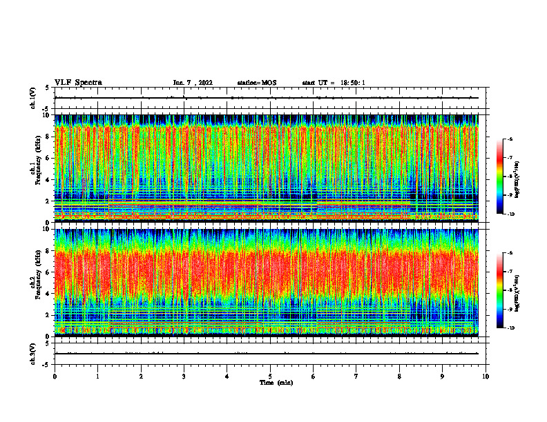Click the -10 label on ch.2 colorbar
The image size is (547, 422).
[x=510, y=328]
